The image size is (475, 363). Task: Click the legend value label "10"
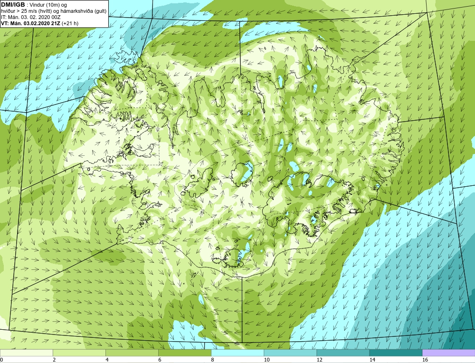pos(266,360)
